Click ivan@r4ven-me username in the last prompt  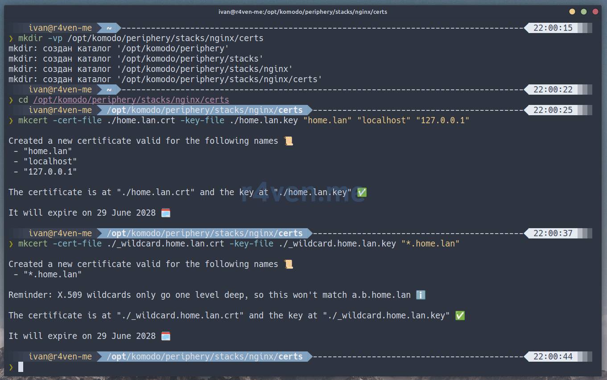pyautogui.click(x=60, y=356)
